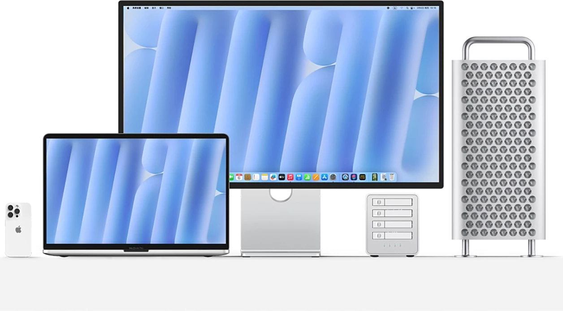Click the date and time in menu bar
The height and width of the screenshot is (311, 563).
click(x=426, y=8)
